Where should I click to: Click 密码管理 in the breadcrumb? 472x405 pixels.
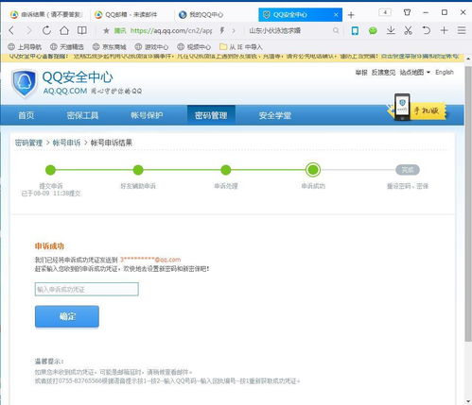click(28, 143)
